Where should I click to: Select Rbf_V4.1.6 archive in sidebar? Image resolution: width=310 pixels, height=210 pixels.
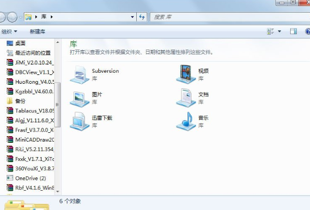coord(30,187)
